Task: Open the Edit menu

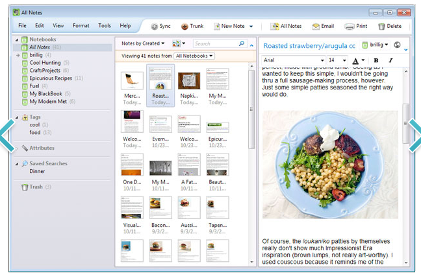Action: (x=40, y=26)
